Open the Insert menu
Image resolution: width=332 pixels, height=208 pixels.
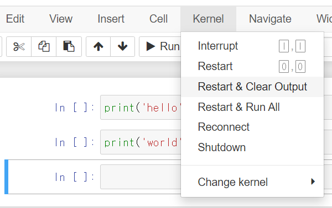pyautogui.click(x=111, y=19)
